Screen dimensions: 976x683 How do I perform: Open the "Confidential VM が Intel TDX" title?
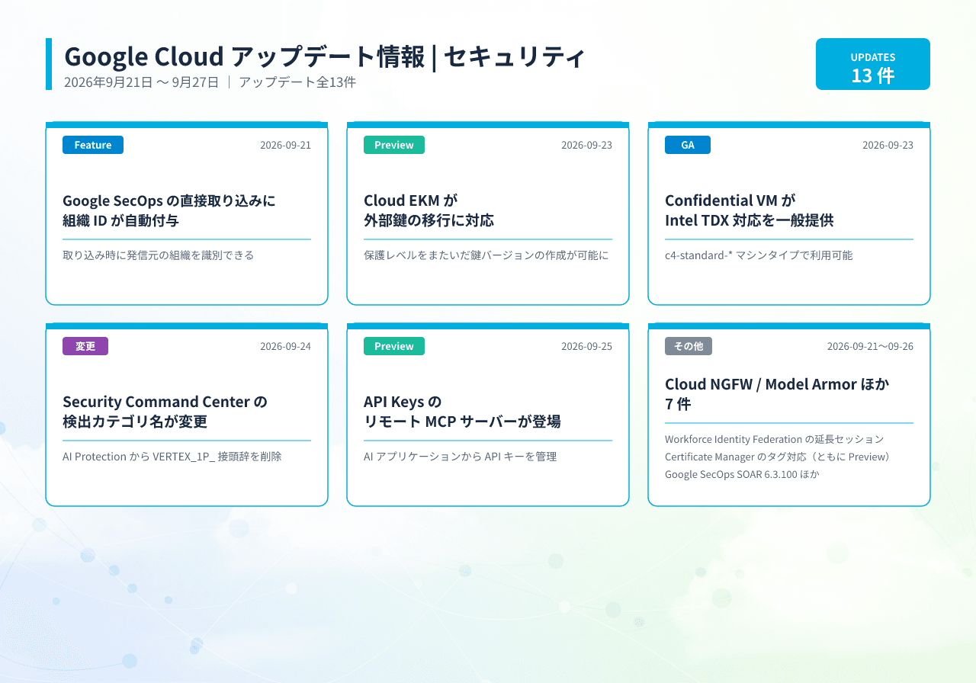point(749,210)
